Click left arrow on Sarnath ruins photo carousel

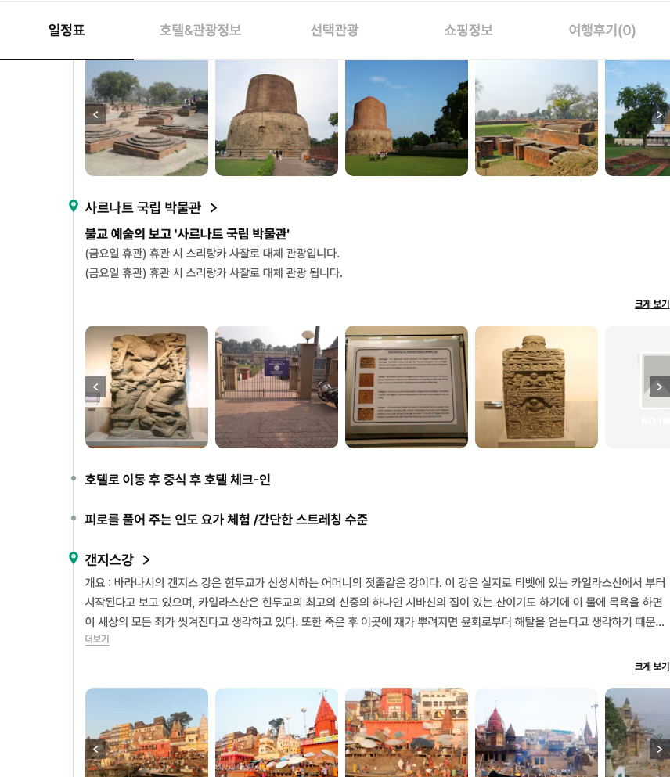pyautogui.click(x=95, y=114)
